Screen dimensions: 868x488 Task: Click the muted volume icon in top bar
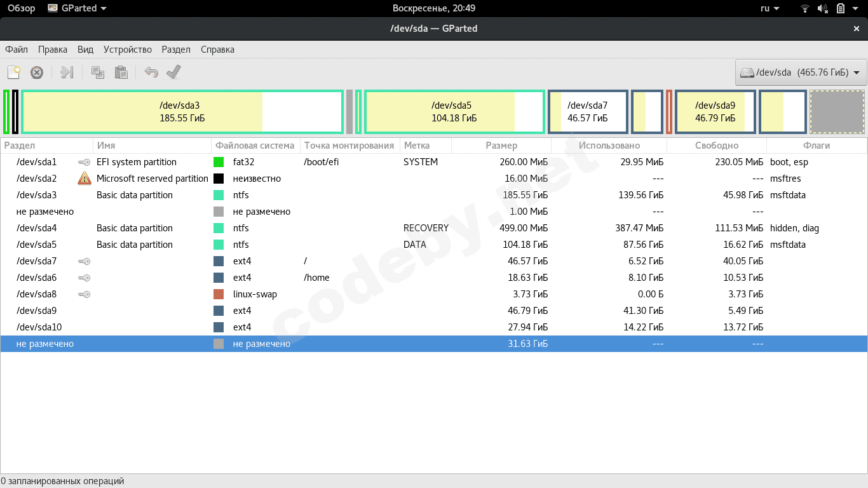[823, 8]
